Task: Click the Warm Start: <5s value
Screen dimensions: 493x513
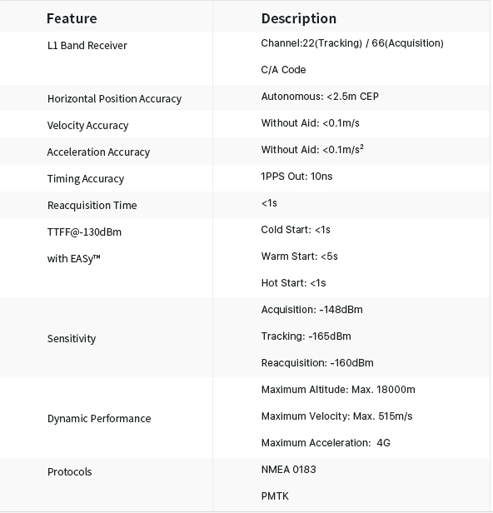Action: pyautogui.click(x=299, y=256)
